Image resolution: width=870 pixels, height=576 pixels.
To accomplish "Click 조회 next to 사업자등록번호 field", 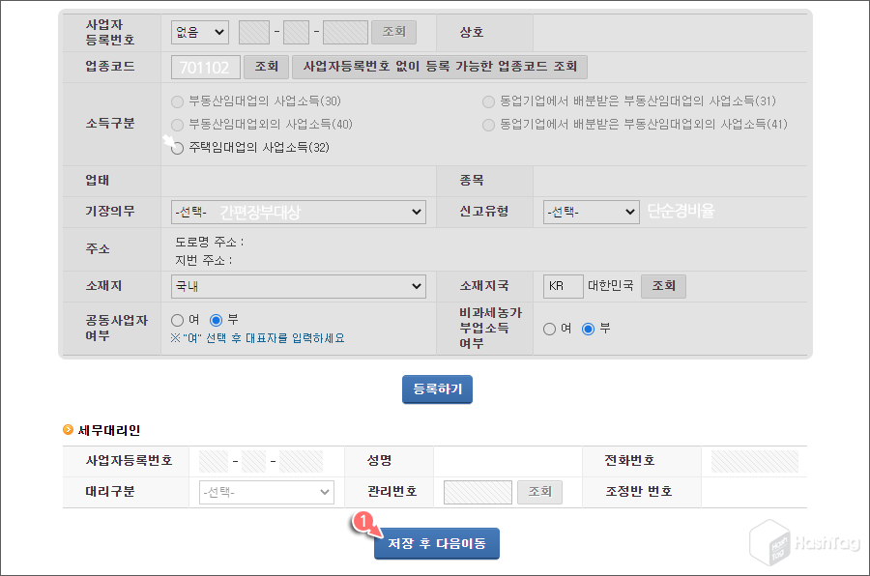I will [x=393, y=32].
